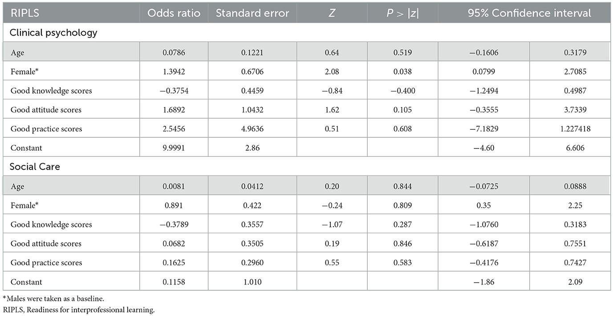This screenshot has height=316, width=613.
Task: Select the Odds ratio column header
Action: point(173,13)
